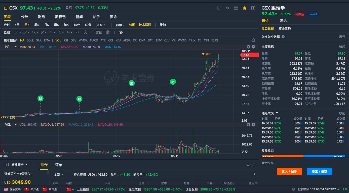This screenshot has width=349, height=193.
Task: Enable the MACD indicator
Action: [x=94, y=40]
